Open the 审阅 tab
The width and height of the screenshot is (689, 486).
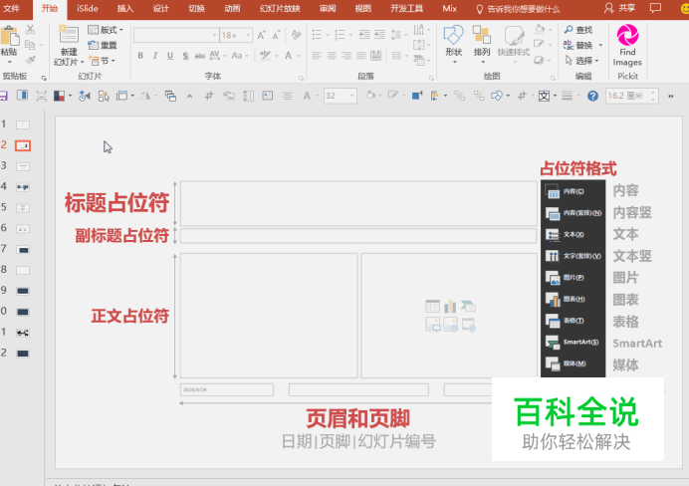(328, 8)
